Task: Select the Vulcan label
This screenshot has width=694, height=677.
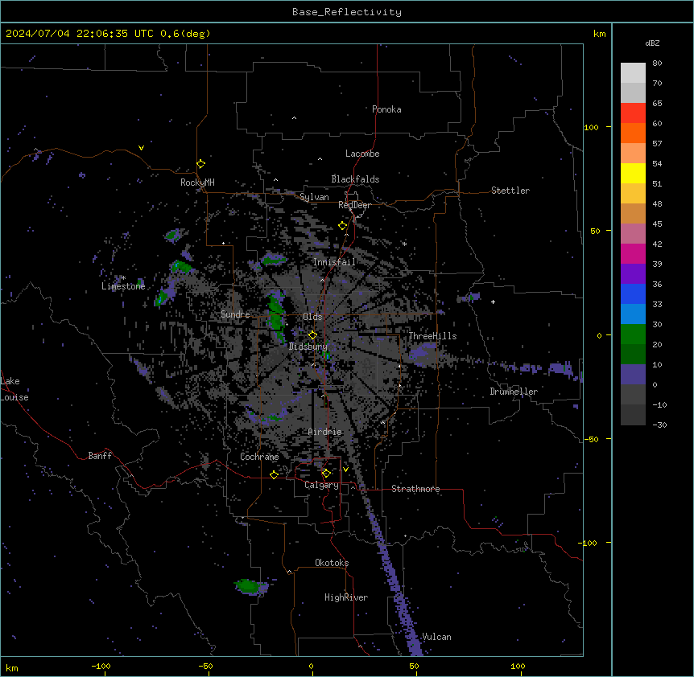Action: (x=436, y=637)
